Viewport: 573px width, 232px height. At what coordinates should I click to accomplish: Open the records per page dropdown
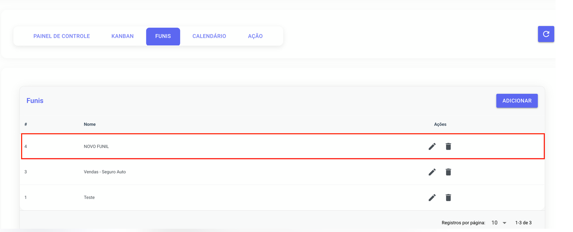pos(499,223)
